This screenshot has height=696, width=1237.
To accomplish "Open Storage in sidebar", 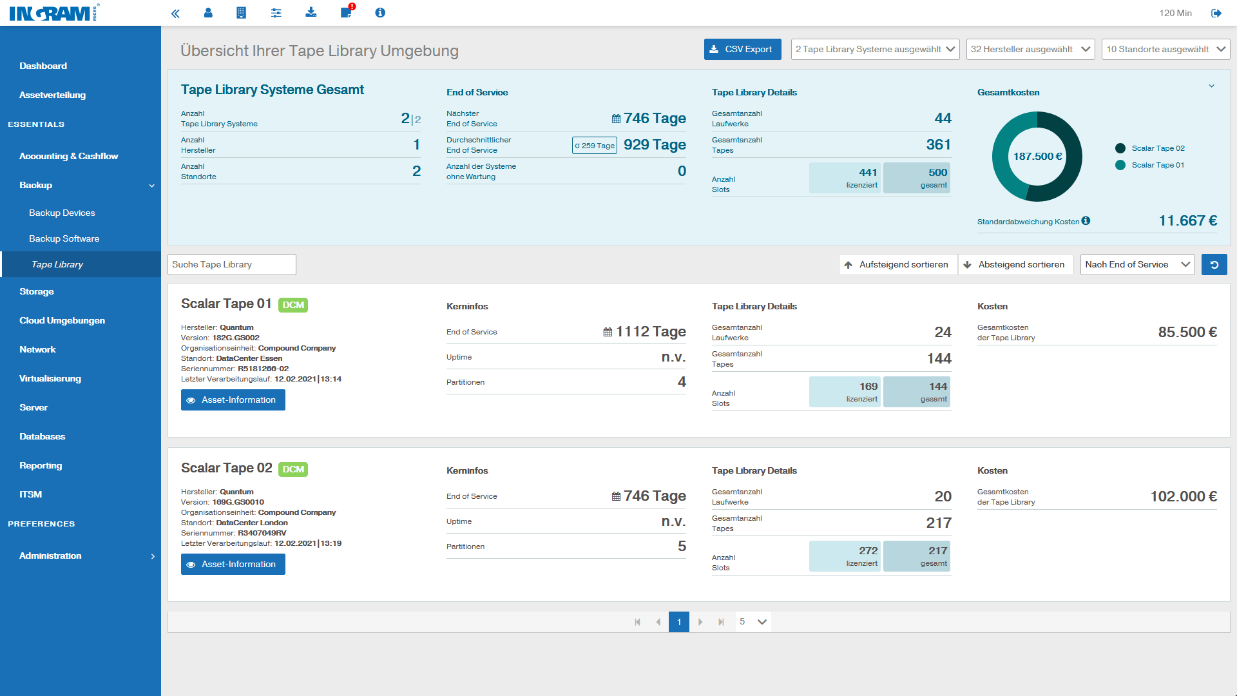I will [37, 291].
